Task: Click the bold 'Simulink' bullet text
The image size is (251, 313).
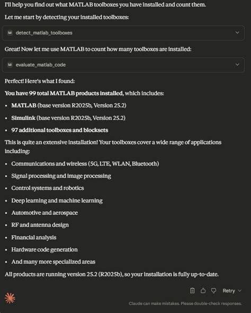Action: pyautogui.click(x=23, y=118)
